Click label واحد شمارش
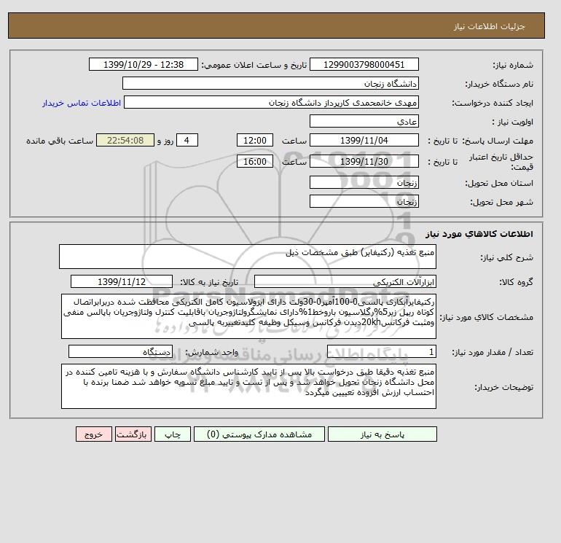The height and width of the screenshot is (543, 561). point(211,352)
